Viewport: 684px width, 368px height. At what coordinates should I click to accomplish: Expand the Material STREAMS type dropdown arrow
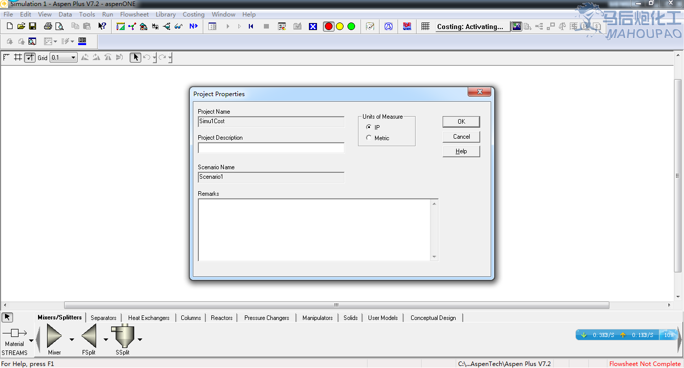tap(31, 340)
